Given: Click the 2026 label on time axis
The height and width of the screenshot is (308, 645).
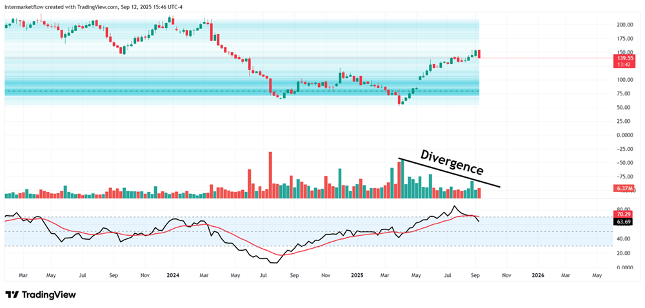Looking at the screenshot, I should 538,274.
